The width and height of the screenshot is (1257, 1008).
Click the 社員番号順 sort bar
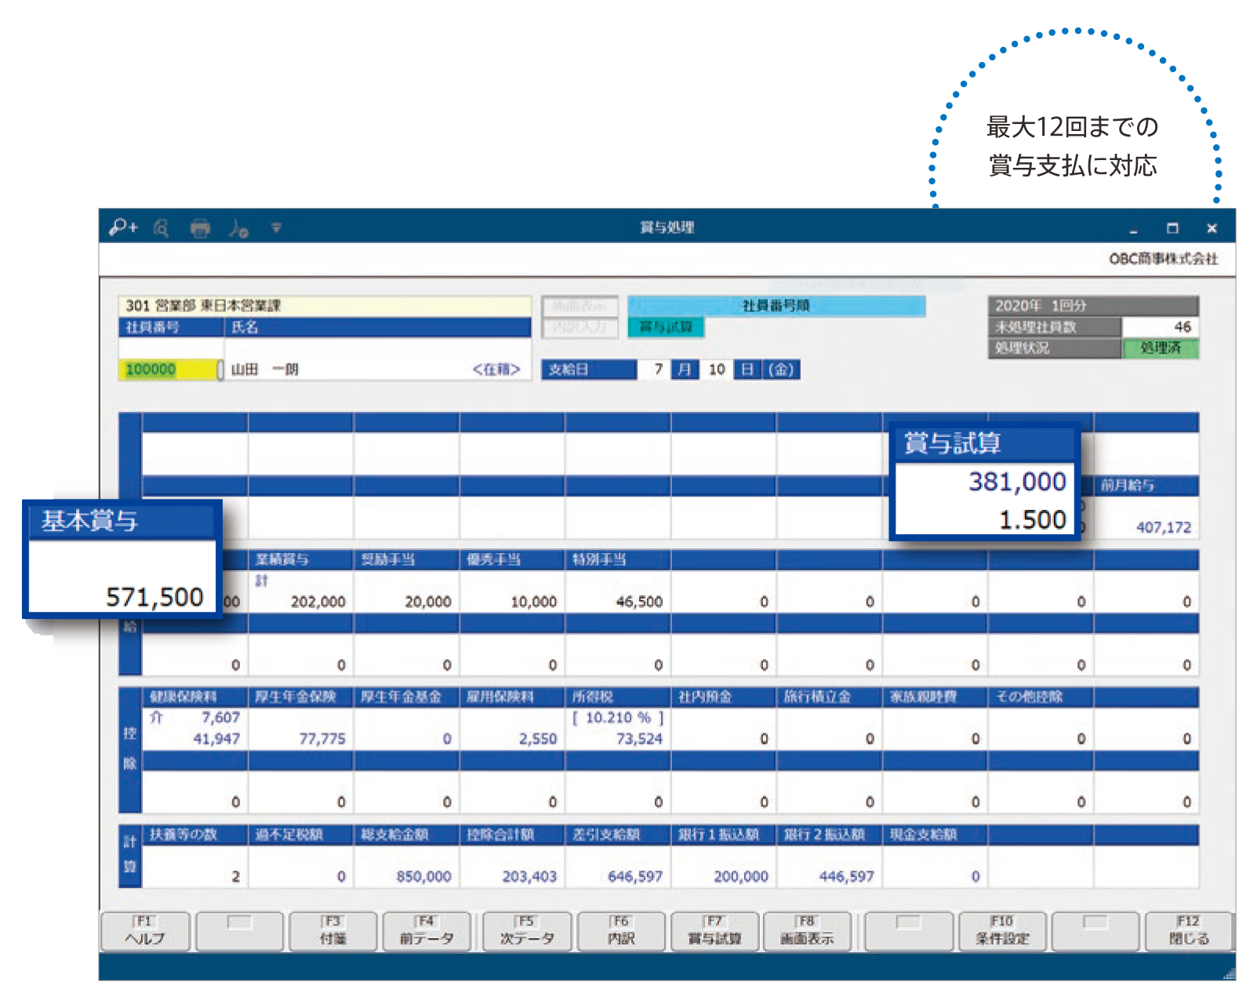click(776, 306)
